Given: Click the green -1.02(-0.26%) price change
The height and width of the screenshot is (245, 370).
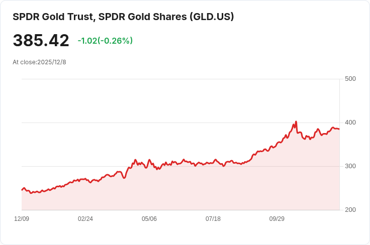Looking at the screenshot, I should [x=105, y=41].
